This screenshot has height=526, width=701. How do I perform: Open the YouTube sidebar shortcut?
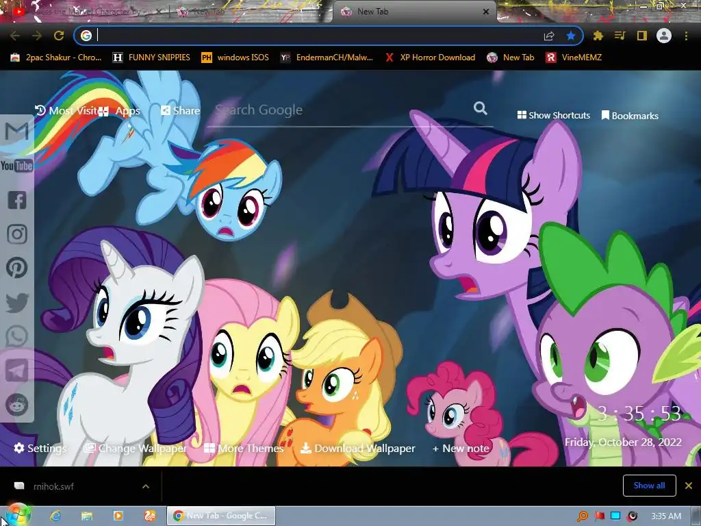(x=16, y=166)
